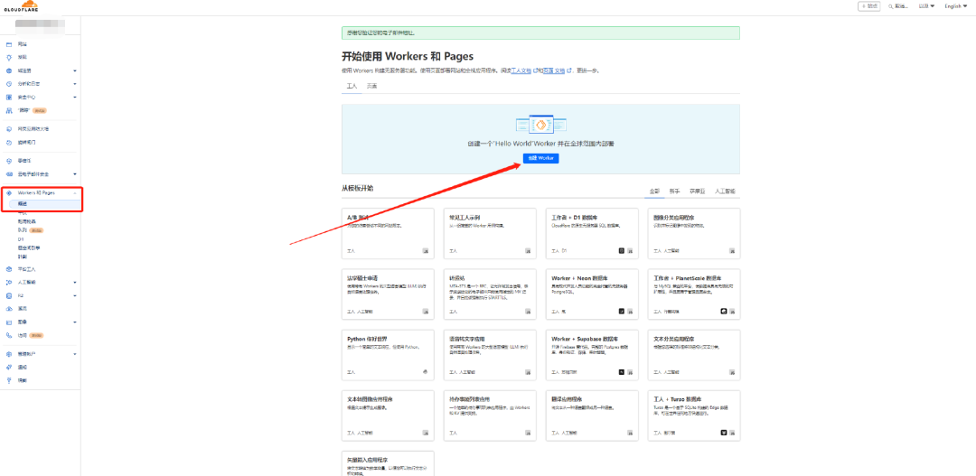Click the 跟踪 beta item icon
Screen dimensions: 976x476
[x=9, y=111]
